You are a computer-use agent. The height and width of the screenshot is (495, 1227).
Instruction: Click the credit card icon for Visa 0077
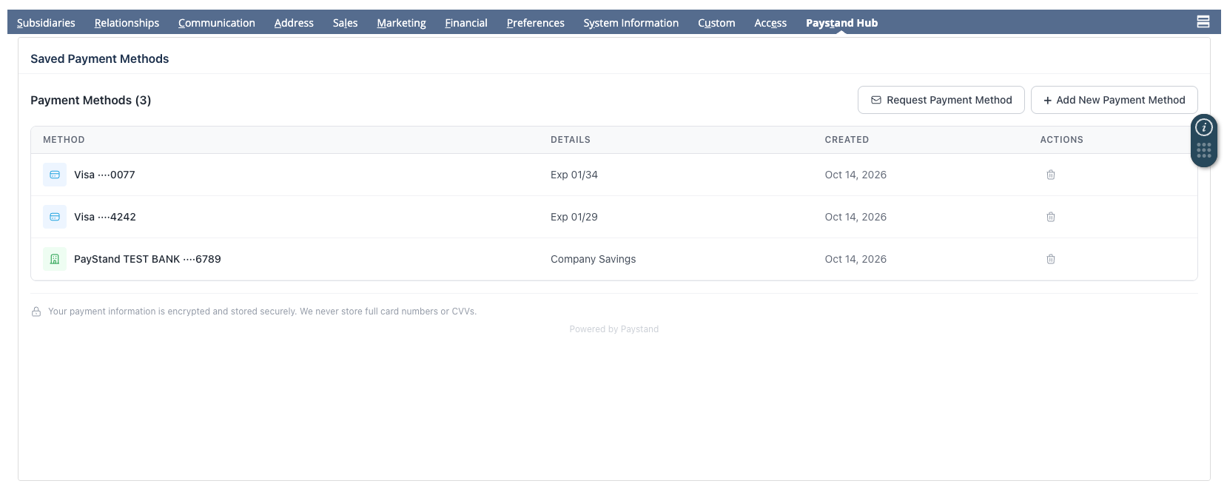click(55, 175)
